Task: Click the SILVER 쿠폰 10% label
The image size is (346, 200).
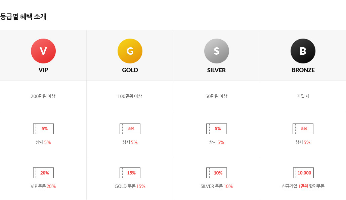Action: click(x=216, y=186)
